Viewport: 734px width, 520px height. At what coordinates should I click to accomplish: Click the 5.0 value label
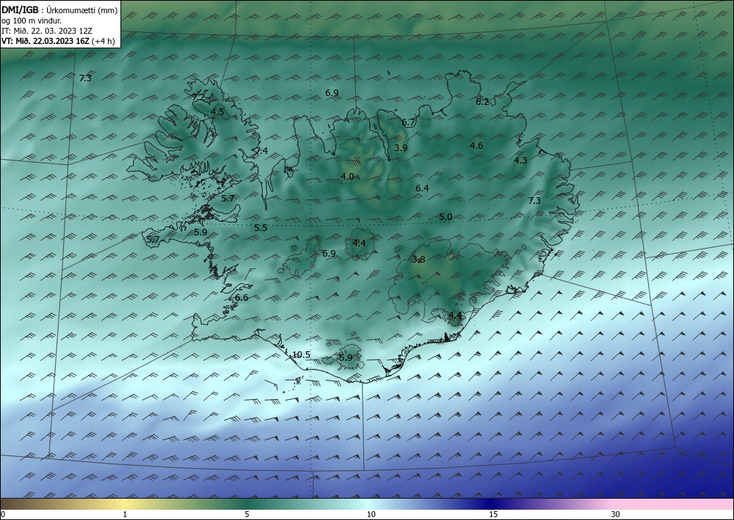click(x=446, y=217)
